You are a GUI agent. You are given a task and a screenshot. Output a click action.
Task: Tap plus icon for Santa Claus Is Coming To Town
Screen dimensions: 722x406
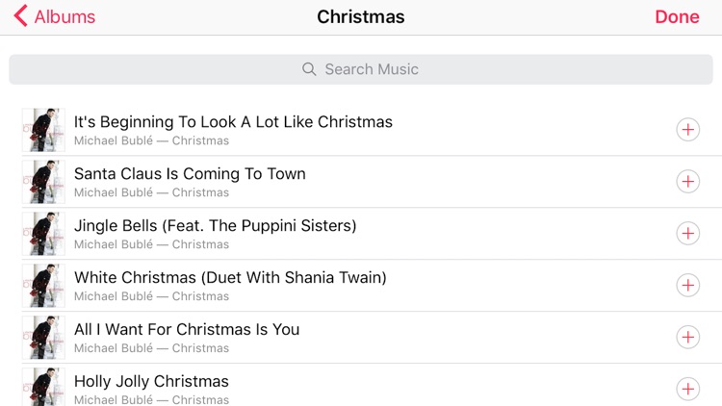[688, 182]
